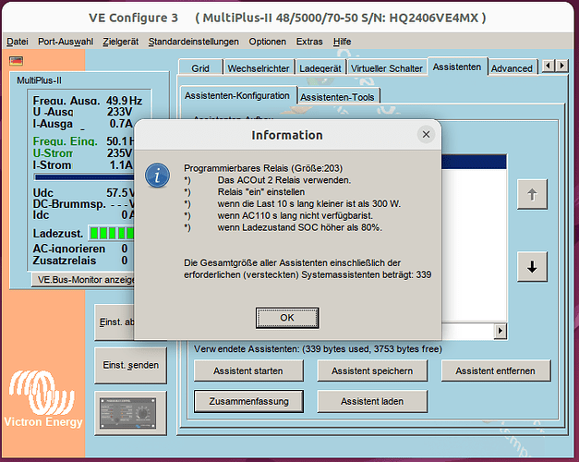This screenshot has height=462, width=579.
Task: Click the 'Relais "ein" einstellen' line
Action: click(x=261, y=192)
